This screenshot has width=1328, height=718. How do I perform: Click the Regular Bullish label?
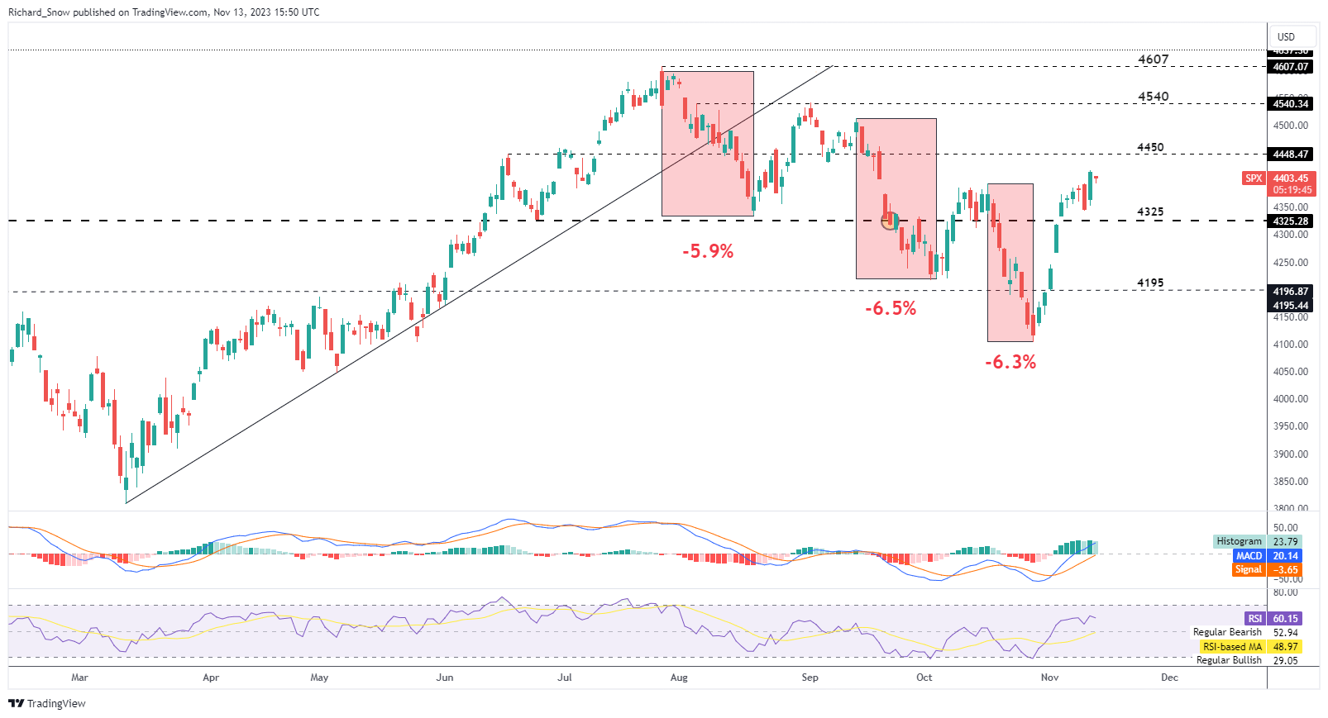[x=1229, y=660]
